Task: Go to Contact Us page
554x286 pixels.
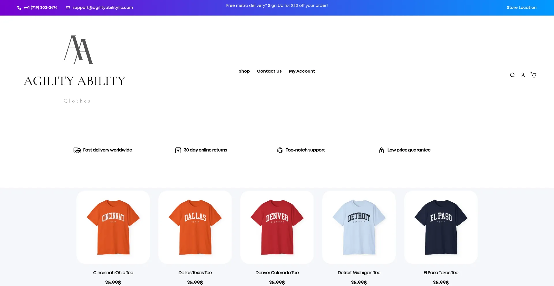Action: (x=269, y=71)
